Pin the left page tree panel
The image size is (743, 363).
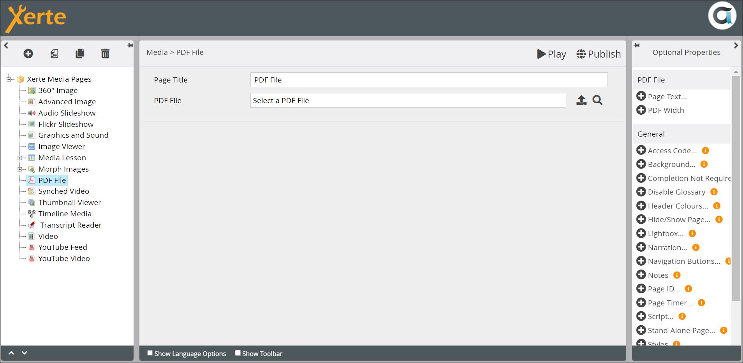pos(130,46)
